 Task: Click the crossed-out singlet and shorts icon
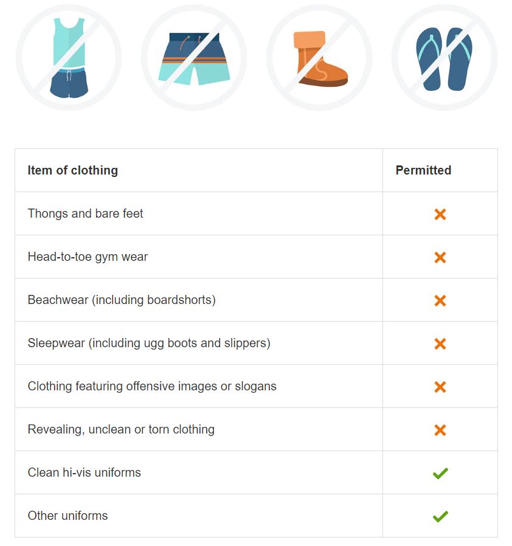pyautogui.click(x=69, y=57)
